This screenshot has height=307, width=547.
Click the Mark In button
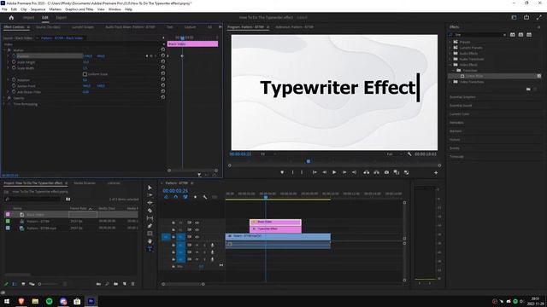click(x=292, y=172)
